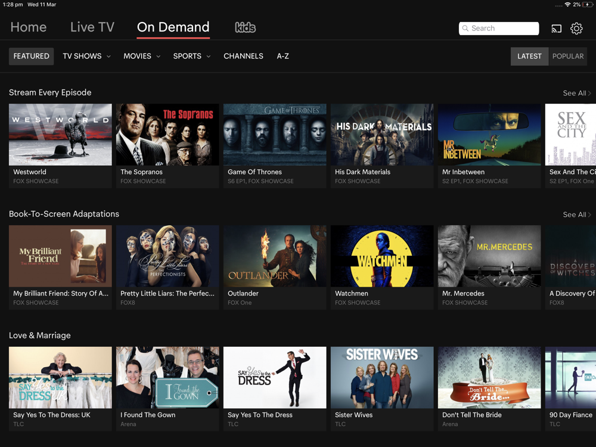See All for Book-To-Screen Adaptations
The image size is (596, 447).
click(576, 215)
